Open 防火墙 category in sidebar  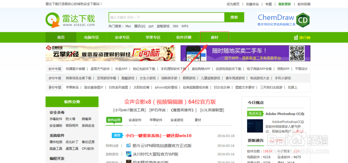coord(71,119)
